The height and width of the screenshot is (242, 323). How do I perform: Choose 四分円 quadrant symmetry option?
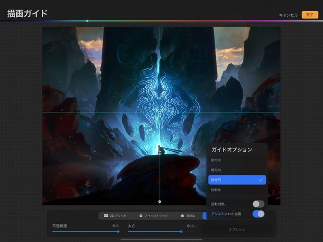tap(237, 180)
